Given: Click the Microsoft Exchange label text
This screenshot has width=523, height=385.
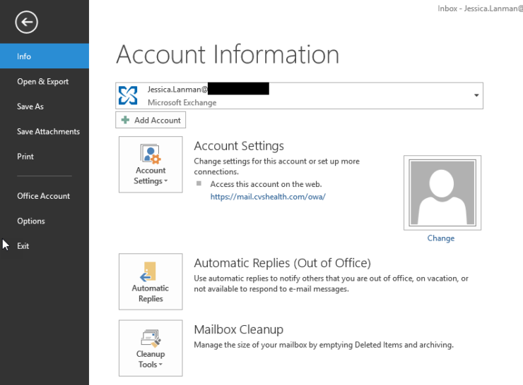Looking at the screenshot, I should [x=182, y=102].
